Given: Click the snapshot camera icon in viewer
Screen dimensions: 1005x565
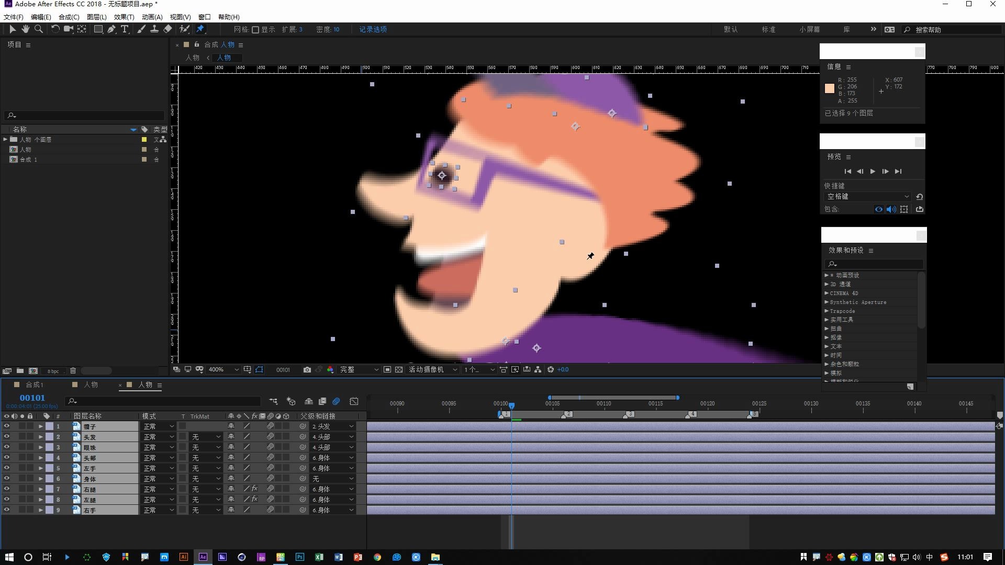Looking at the screenshot, I should click(307, 370).
